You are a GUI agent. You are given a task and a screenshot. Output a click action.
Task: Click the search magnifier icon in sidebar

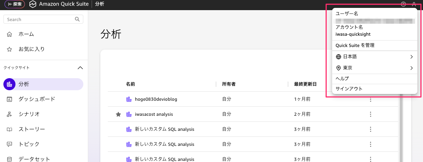(x=77, y=19)
